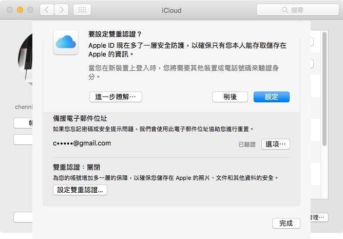Image resolution: width=343 pixels, height=239 pixels.
Task: Click the account profile picture
Action: point(25,67)
